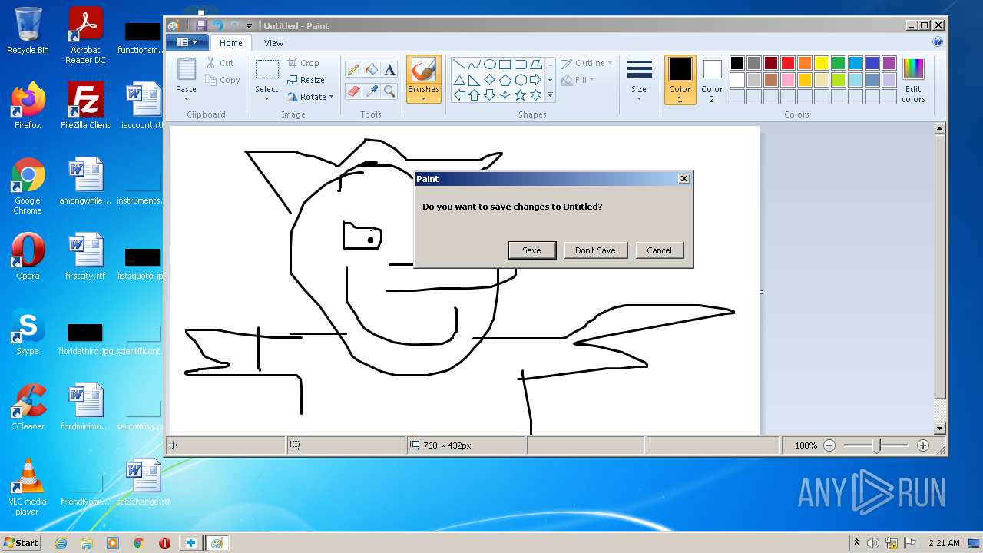This screenshot has width=983, height=553.
Task: Choose the Triangle shape
Action: pos(459,80)
